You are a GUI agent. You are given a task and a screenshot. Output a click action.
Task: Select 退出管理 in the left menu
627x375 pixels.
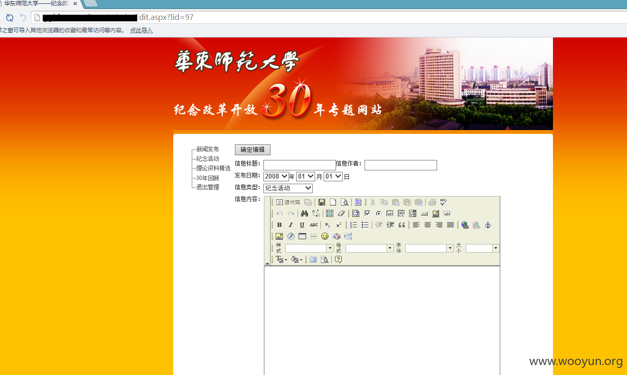207,187
